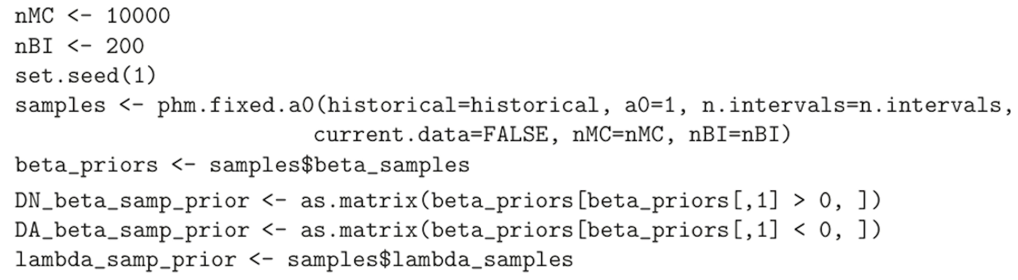This screenshot has height=280, width=1018.
Task: Click the nMC=nMC argument
Action: click(618, 135)
